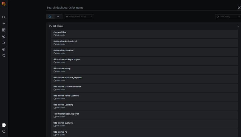
Task: Open the Alerting bell icon
Action: point(4,43)
